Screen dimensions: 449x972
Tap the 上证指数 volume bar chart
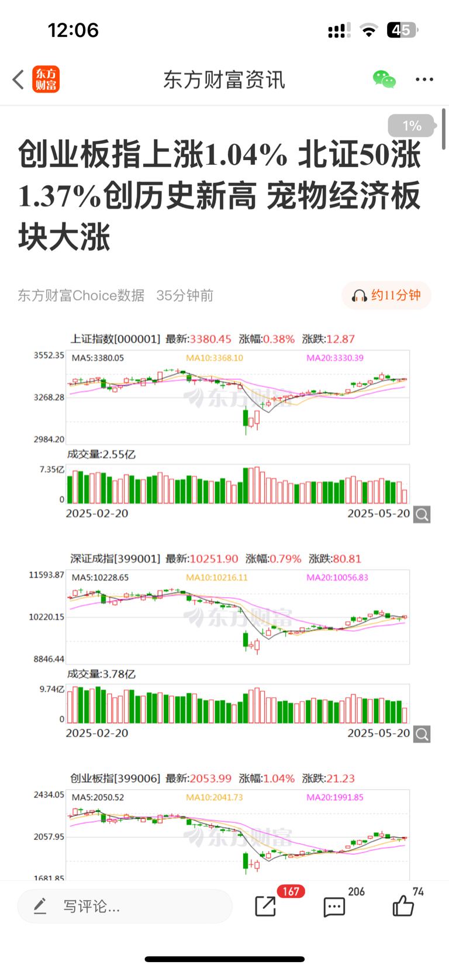click(x=238, y=484)
